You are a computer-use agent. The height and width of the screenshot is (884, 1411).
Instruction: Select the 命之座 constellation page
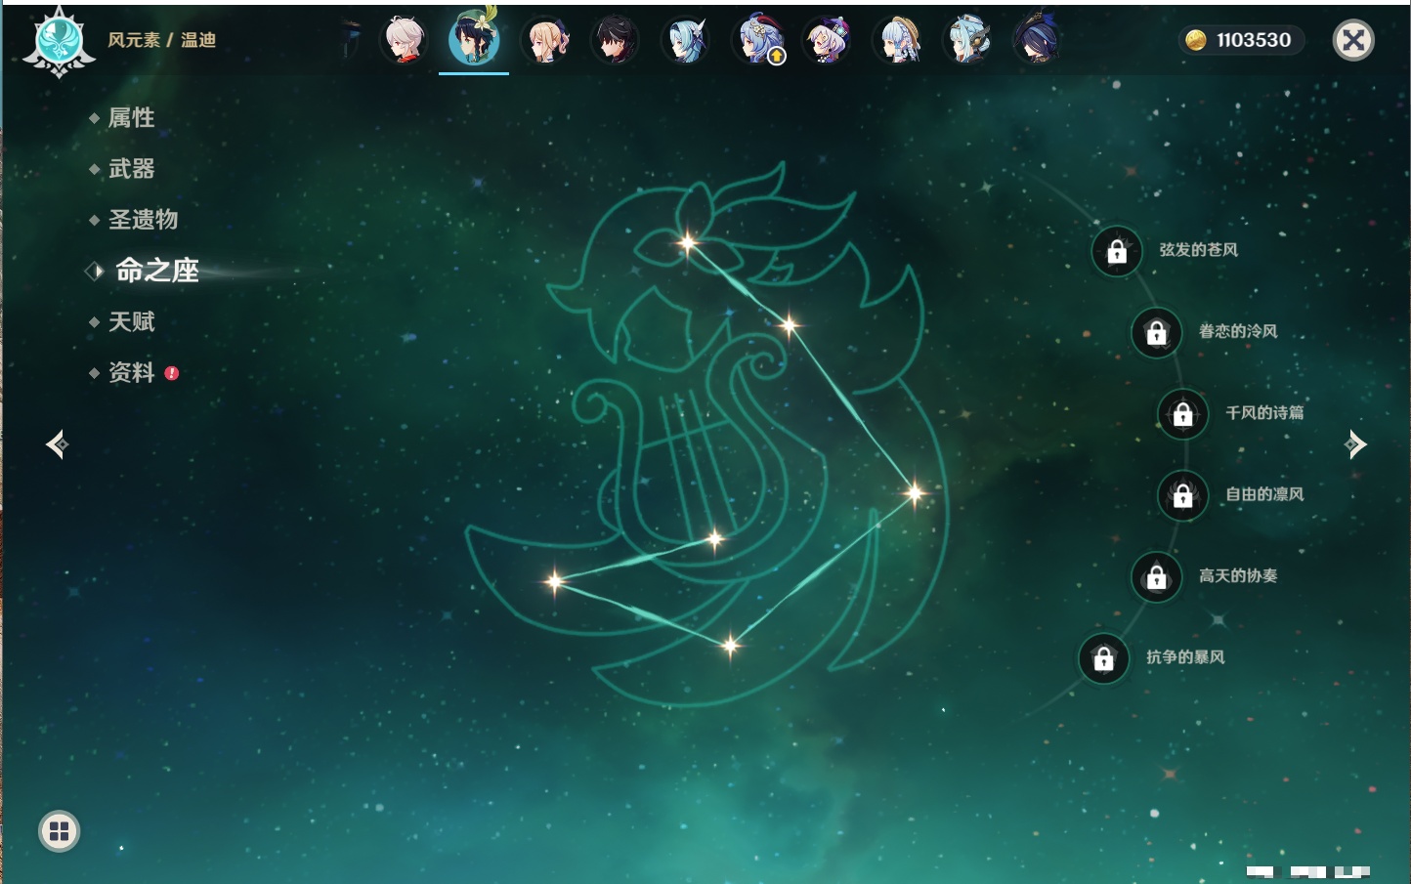[157, 271]
